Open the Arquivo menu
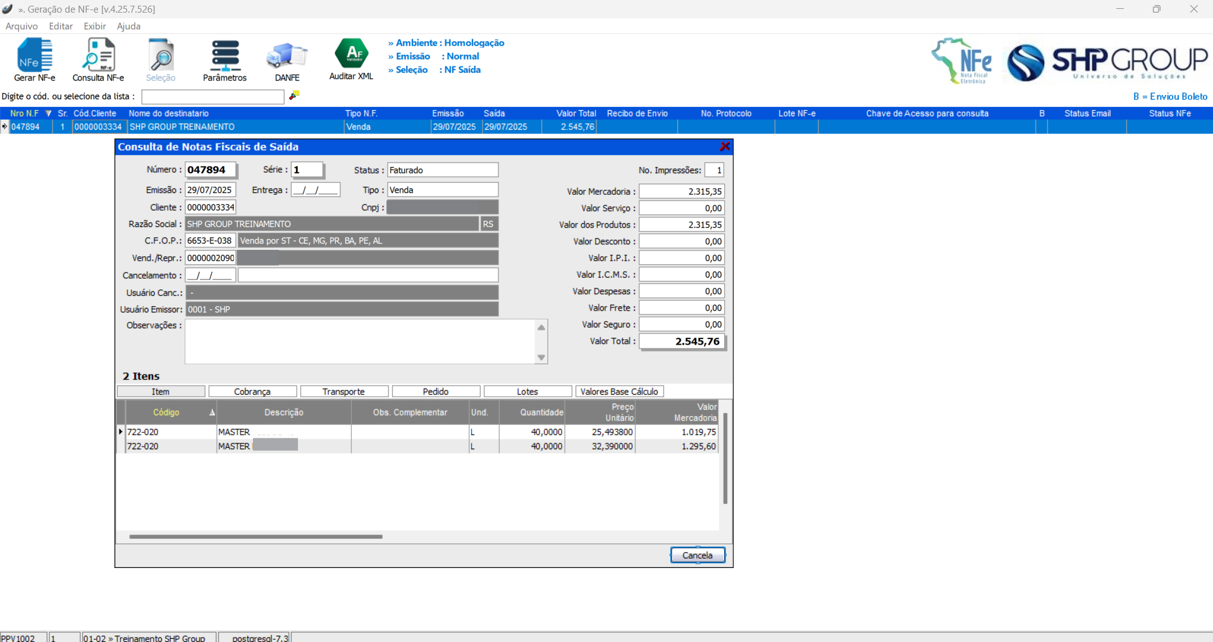 click(x=22, y=26)
